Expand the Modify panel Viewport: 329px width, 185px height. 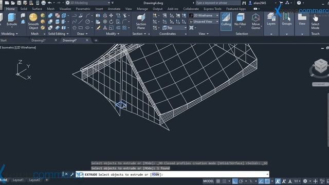(x=113, y=34)
